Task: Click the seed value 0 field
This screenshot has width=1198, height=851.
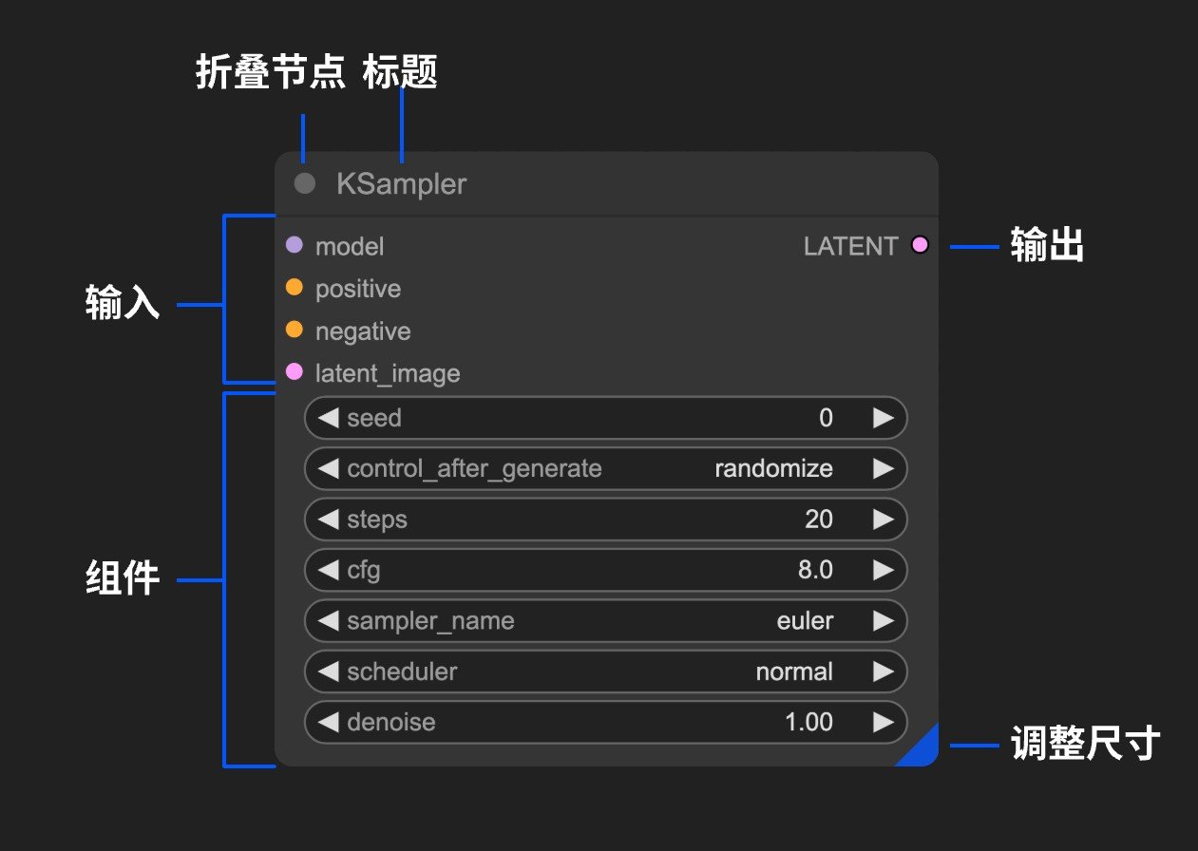Action: (826, 418)
